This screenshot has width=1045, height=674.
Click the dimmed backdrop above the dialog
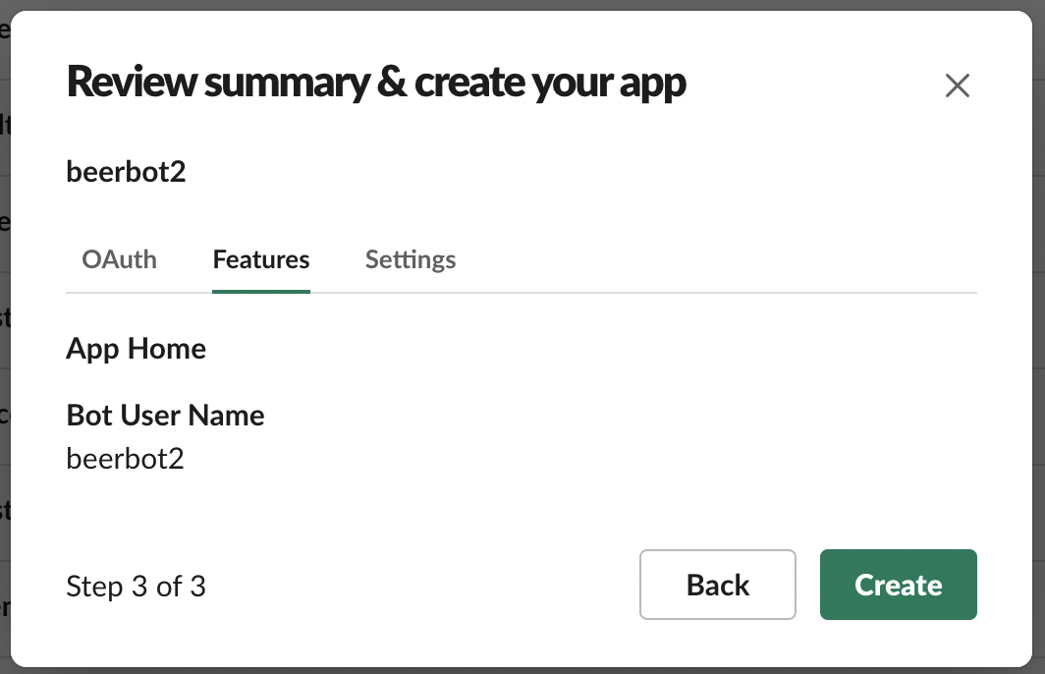click(x=522, y=4)
